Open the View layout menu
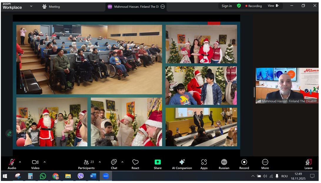321x183 pixels. coord(273,6)
